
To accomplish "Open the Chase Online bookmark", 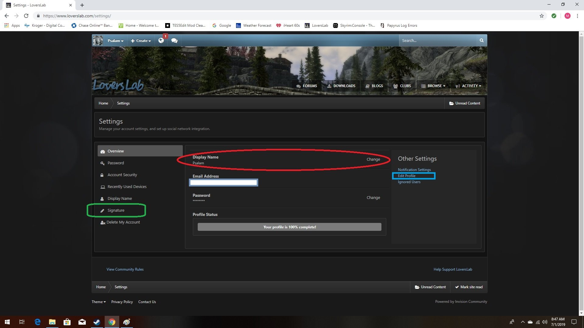I will 92,26.
